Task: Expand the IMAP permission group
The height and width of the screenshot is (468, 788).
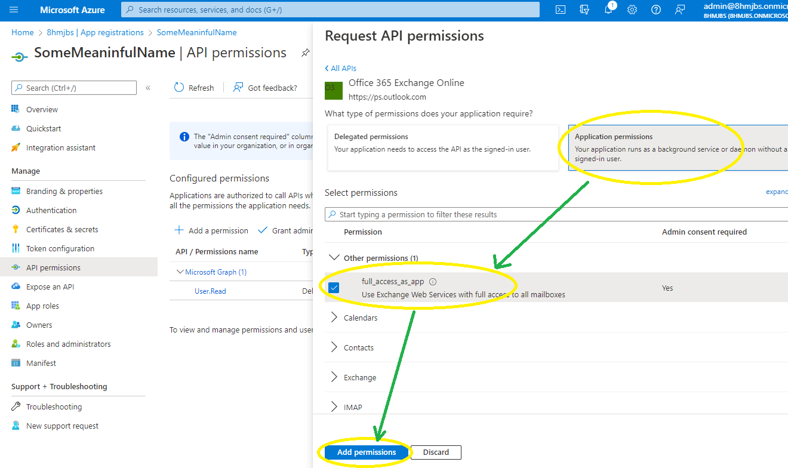Action: point(334,407)
